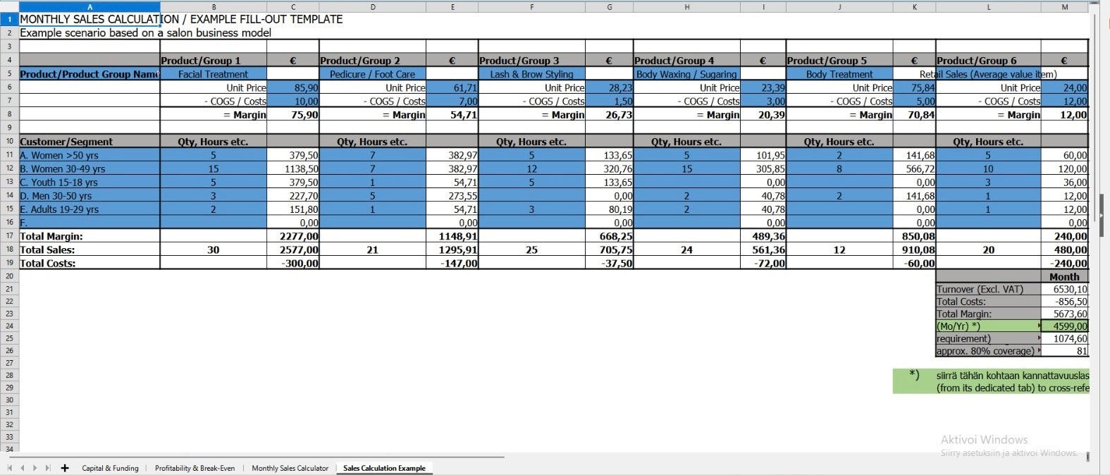1110x475 pixels.
Task: Select the 'Body Treatment' cell
Action: click(x=839, y=74)
